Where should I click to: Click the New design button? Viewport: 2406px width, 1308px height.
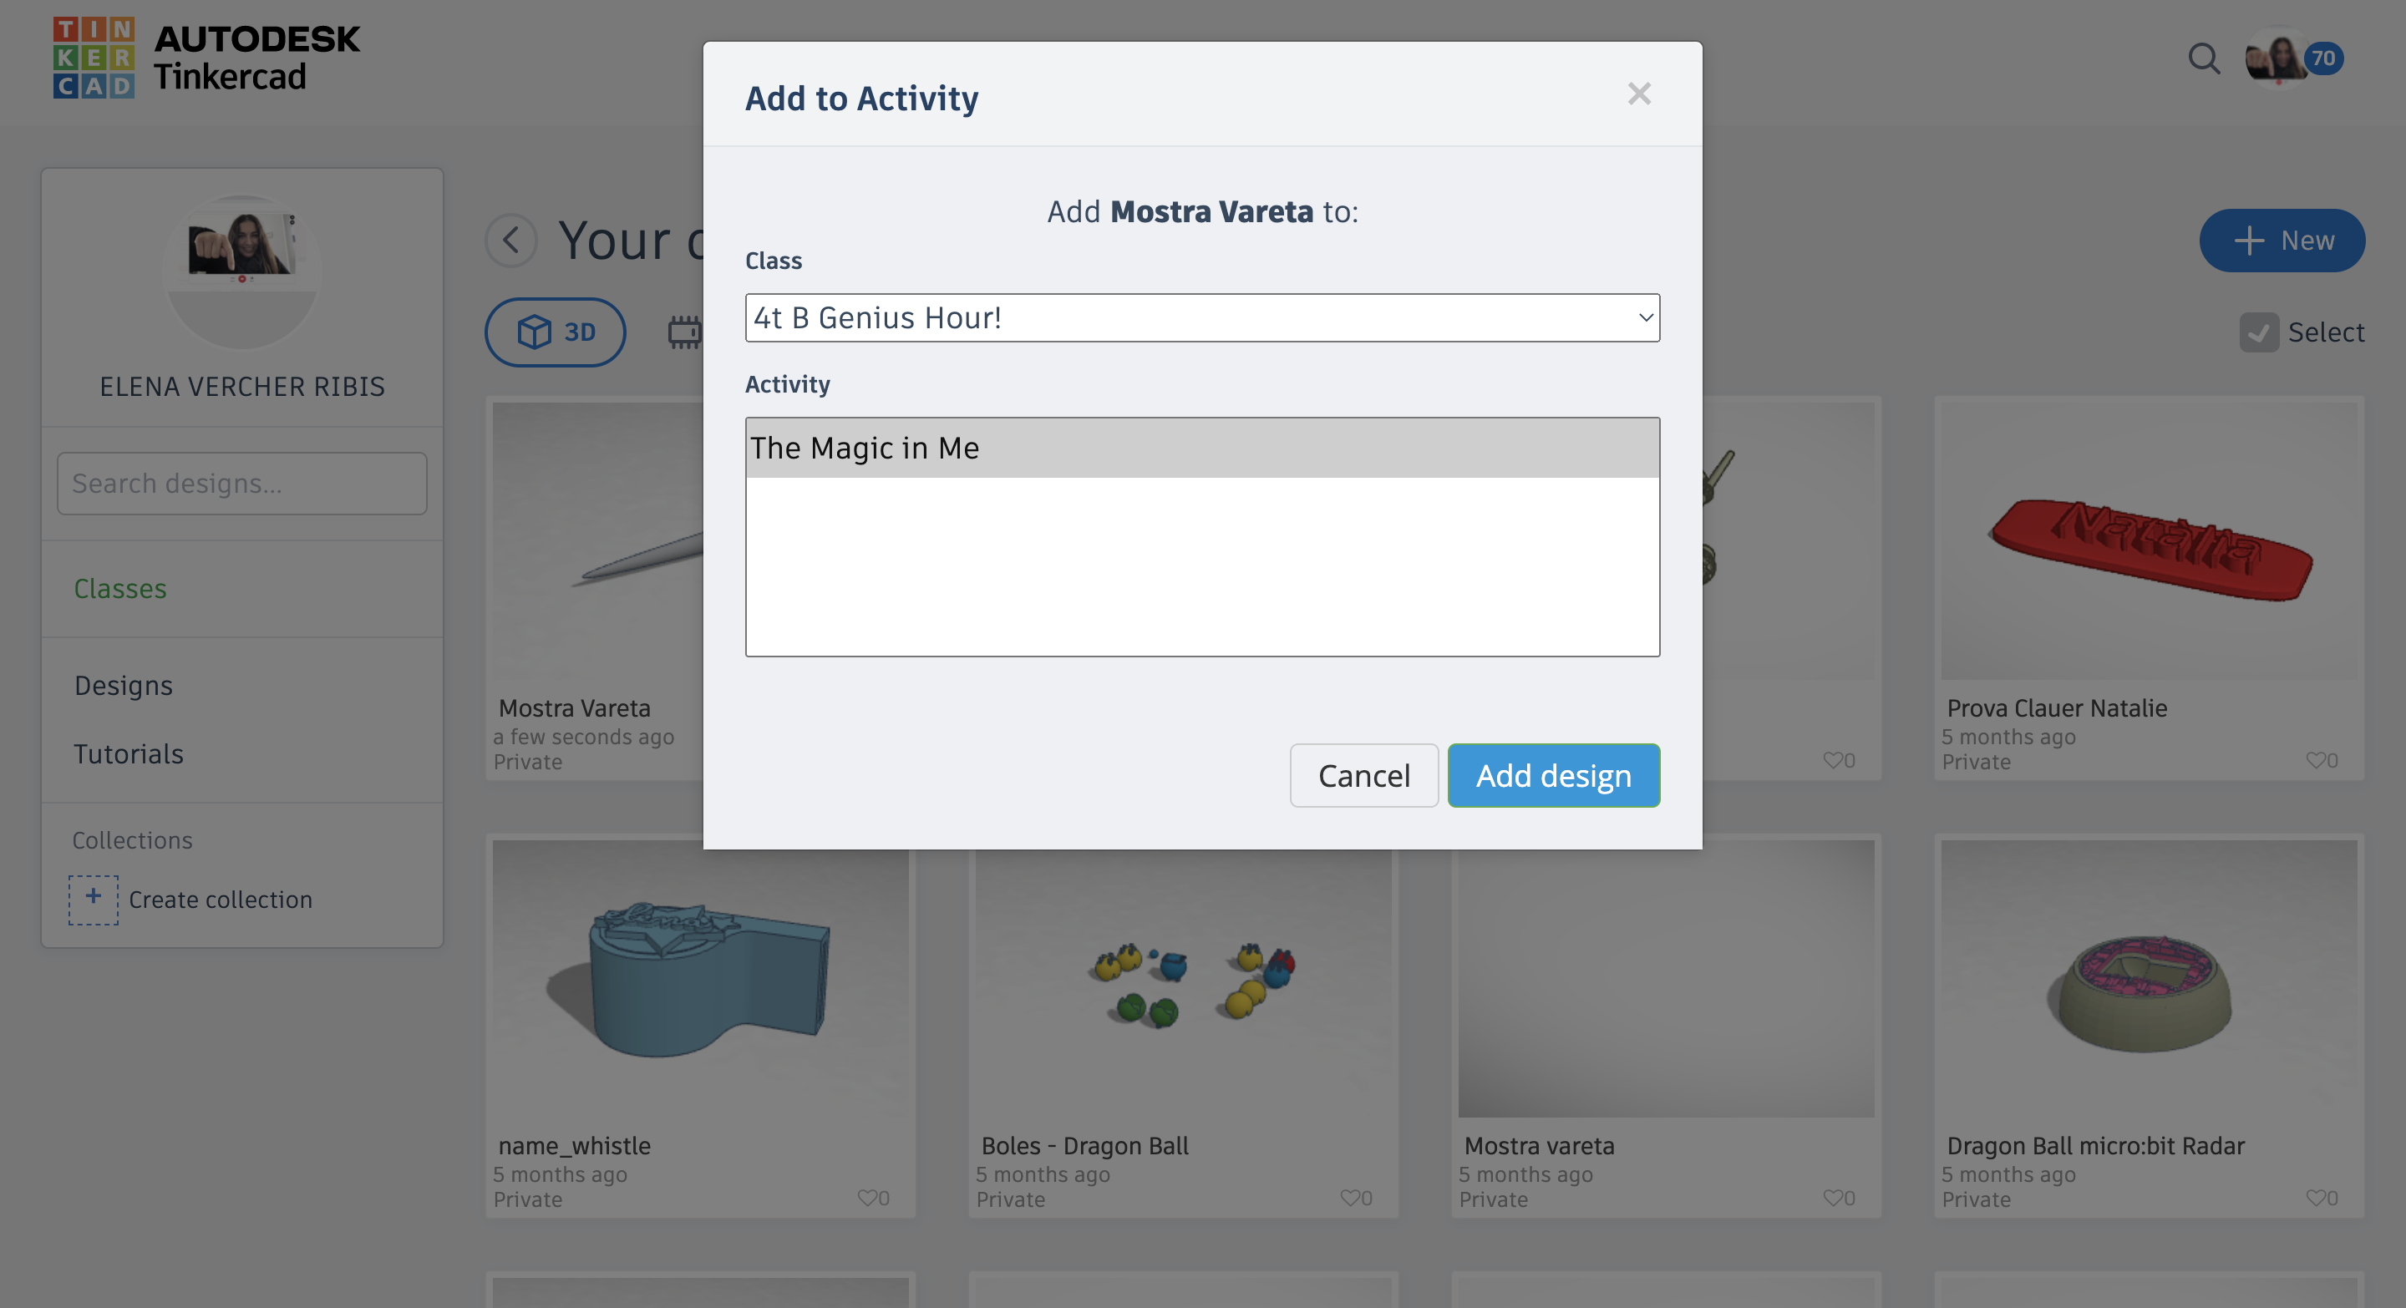point(2282,241)
